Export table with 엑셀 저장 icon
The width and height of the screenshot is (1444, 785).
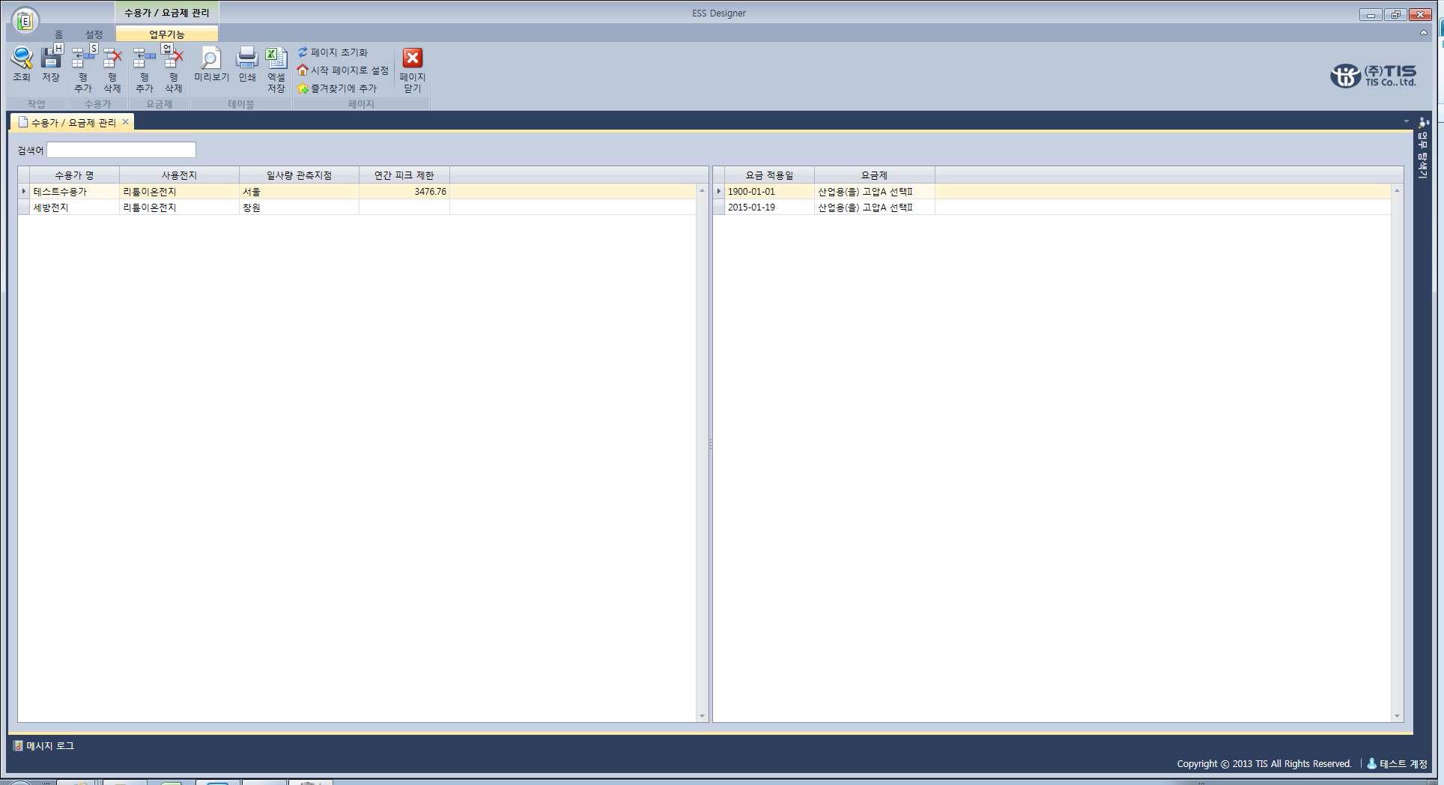click(276, 58)
